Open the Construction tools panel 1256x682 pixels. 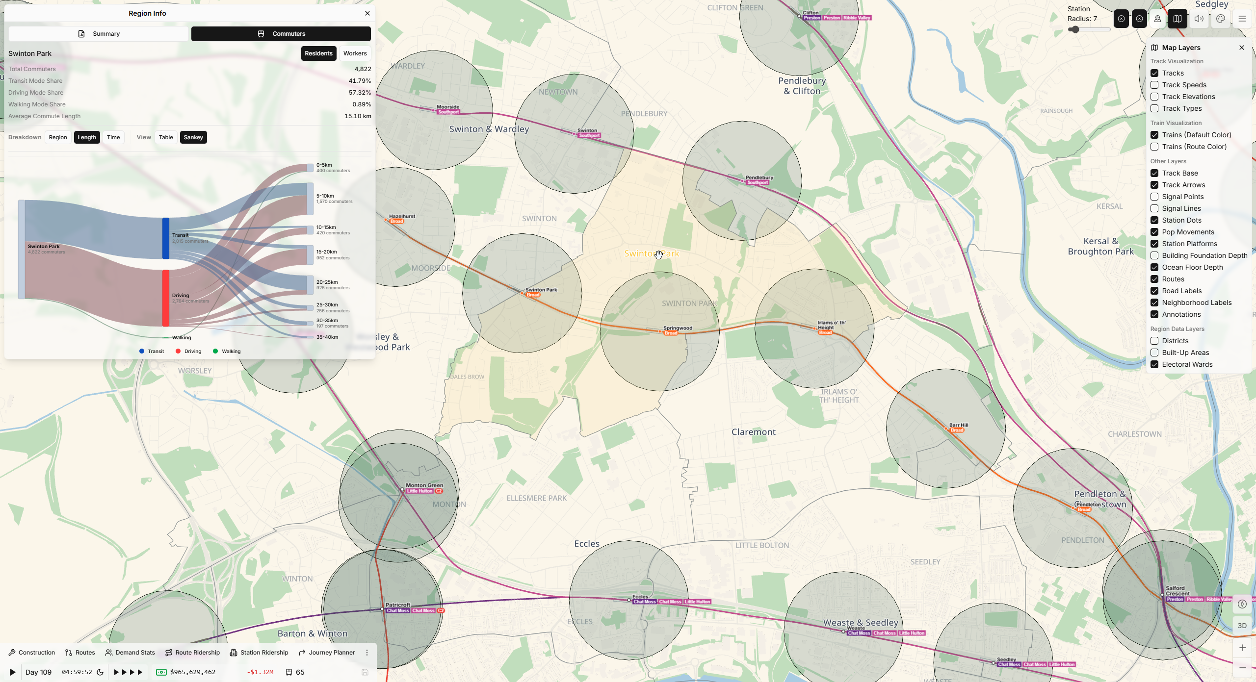click(32, 653)
